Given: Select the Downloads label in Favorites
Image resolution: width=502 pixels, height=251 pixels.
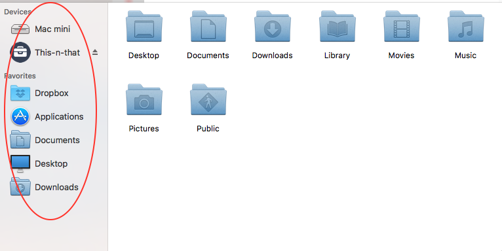Looking at the screenshot, I should pyautogui.click(x=56, y=187).
